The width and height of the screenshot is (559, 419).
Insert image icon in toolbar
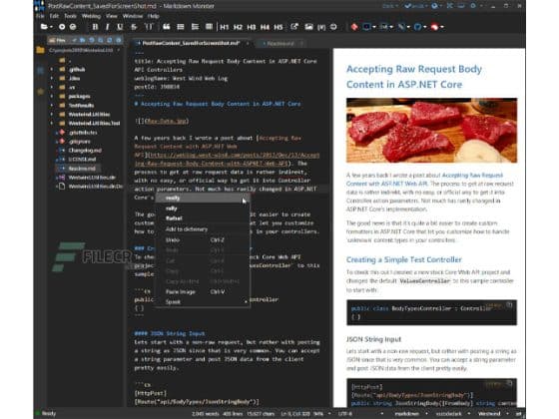pyautogui.click(x=308, y=27)
